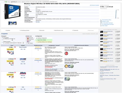Click 'zum Angebot' for the e-tec offer
This screenshot has height=93, width=122.
pos(10,61)
